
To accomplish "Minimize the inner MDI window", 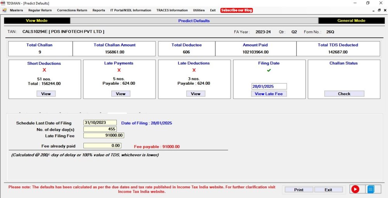I will (373, 10).
